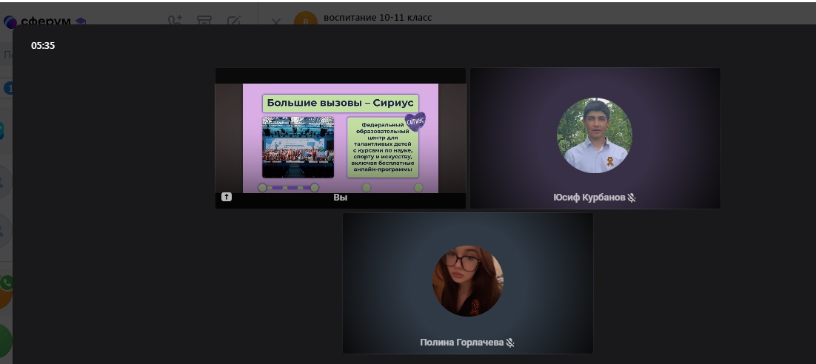Select the call timer 05:35

click(43, 46)
